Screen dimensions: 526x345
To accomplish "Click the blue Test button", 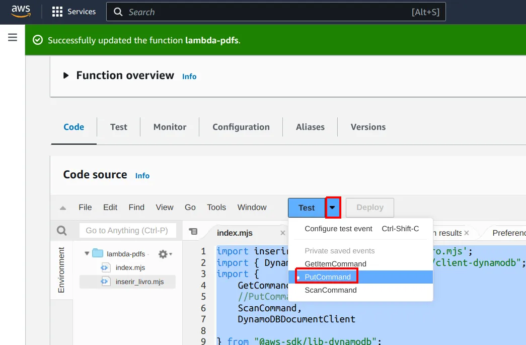I will (x=307, y=208).
